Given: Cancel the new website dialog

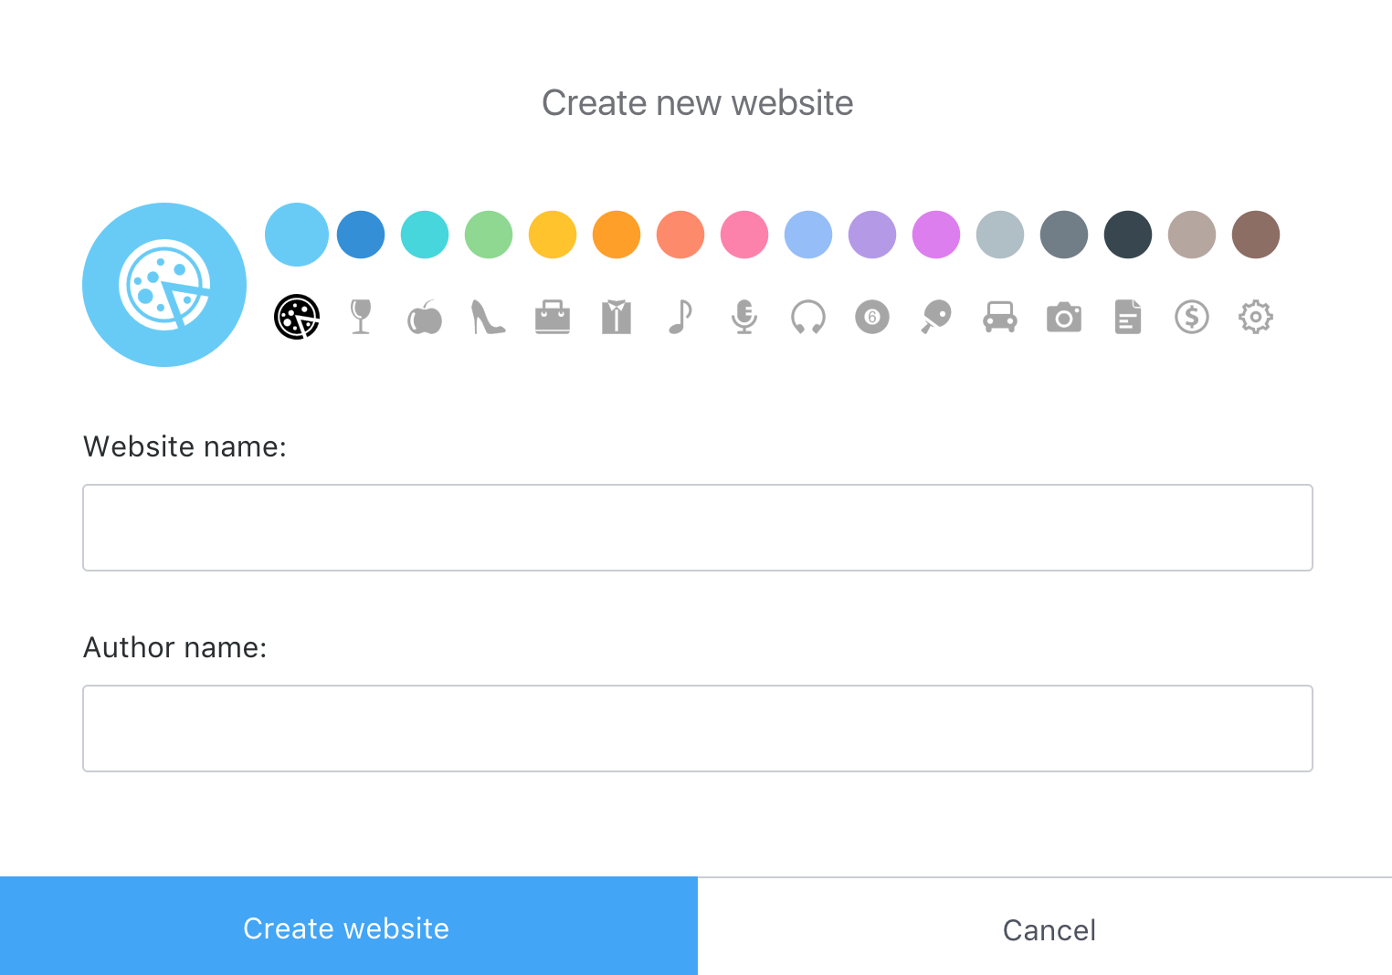Looking at the screenshot, I should (x=1049, y=929).
